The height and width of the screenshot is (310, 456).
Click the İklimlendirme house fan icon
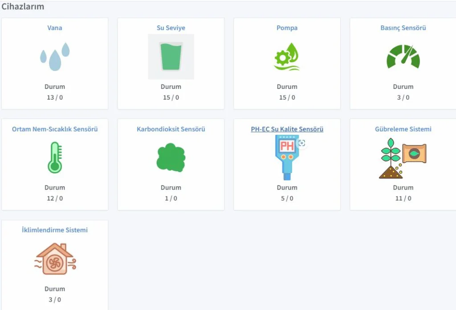coord(55,258)
